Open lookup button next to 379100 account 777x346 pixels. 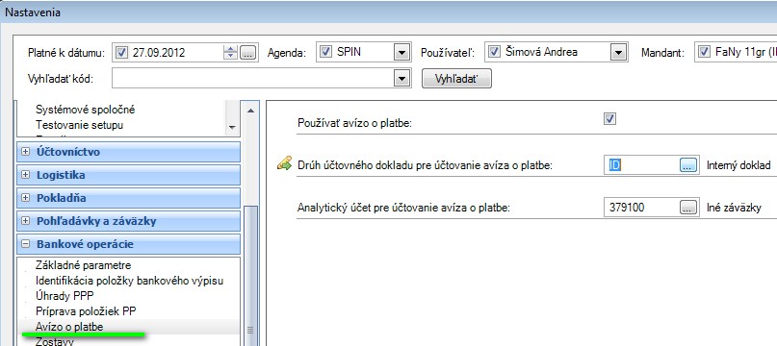[686, 208]
